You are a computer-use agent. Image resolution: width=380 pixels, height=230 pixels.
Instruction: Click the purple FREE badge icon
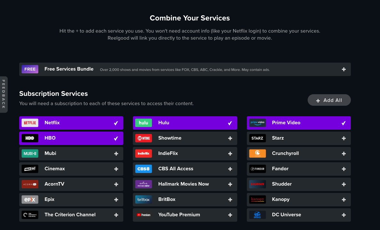pos(30,69)
